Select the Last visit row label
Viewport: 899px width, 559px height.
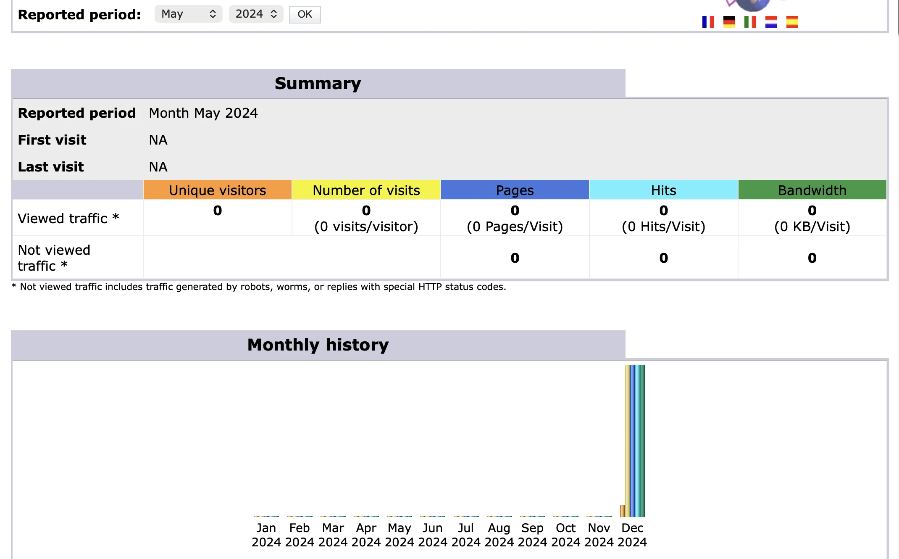51,167
